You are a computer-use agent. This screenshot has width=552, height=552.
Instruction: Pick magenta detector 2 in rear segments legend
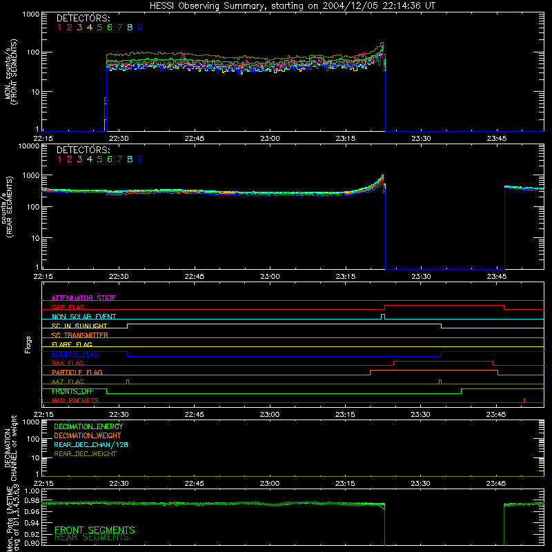pos(70,159)
